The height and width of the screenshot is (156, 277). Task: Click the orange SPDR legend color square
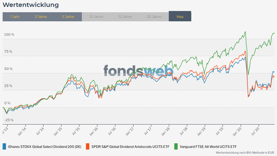pos(88,146)
